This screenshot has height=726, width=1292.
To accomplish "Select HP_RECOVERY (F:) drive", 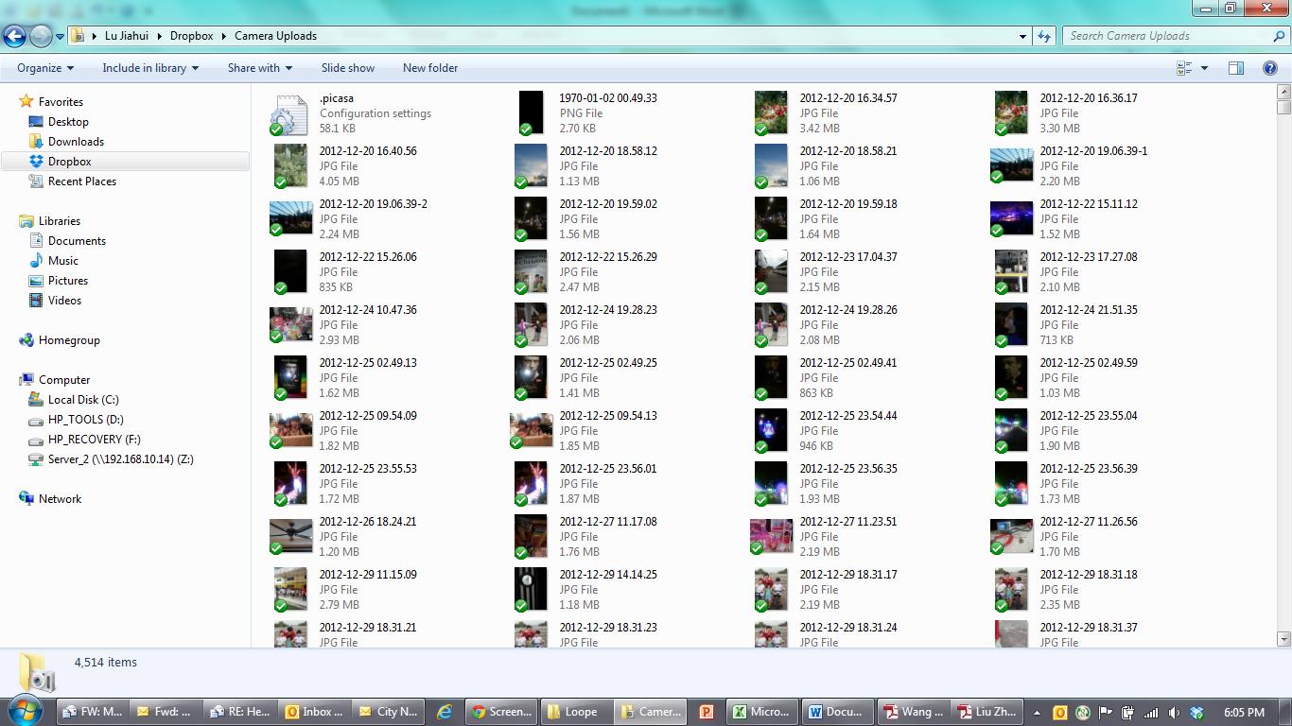I will pos(94,440).
